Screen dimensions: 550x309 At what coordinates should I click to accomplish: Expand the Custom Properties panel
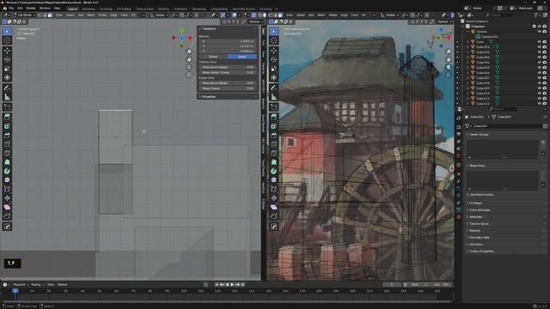click(481, 251)
